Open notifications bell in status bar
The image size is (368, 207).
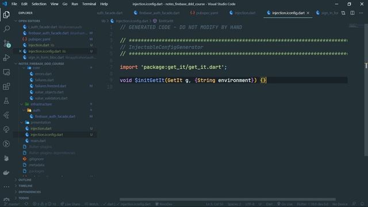coord(362,204)
